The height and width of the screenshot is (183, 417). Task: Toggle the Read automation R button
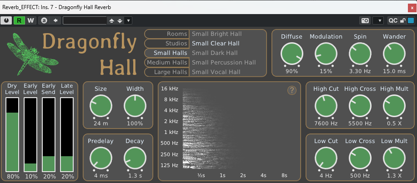19,20
